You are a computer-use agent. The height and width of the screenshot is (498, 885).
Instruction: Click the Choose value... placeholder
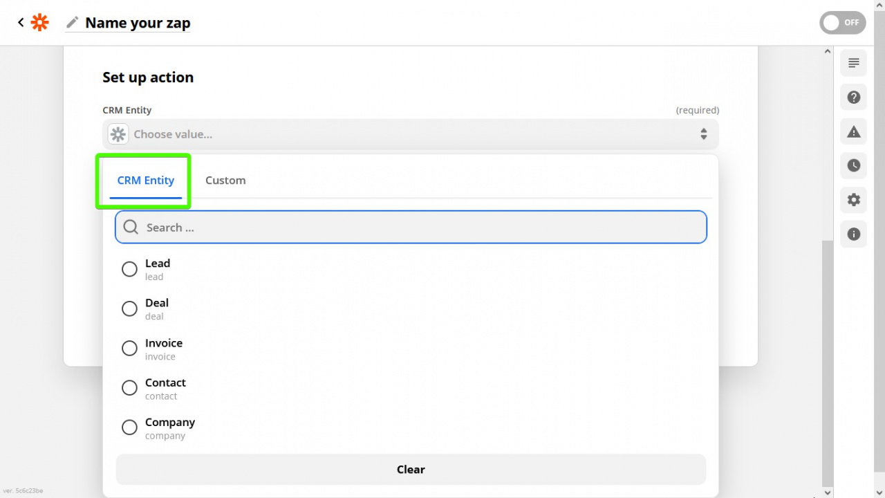coord(173,134)
